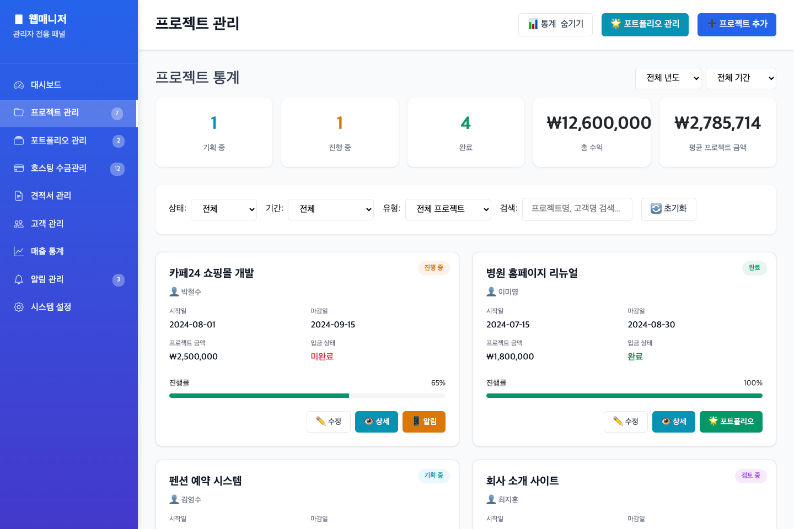Click 검토 중 tag on 회사 소개 사이트
794x529 pixels.
point(751,476)
